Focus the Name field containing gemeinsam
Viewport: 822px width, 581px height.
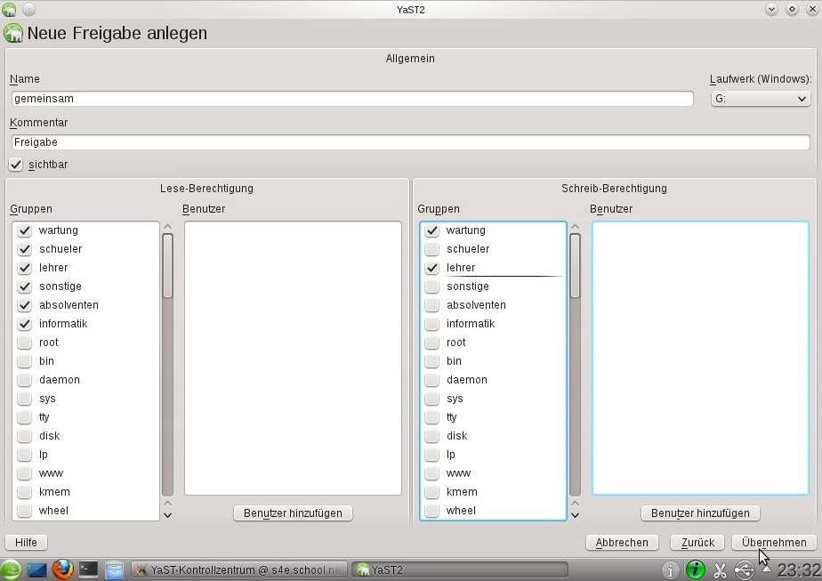352,99
